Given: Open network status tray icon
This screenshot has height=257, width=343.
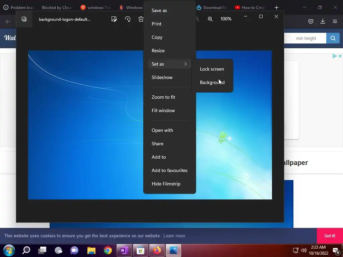Looking at the screenshot, I should [x=296, y=250].
